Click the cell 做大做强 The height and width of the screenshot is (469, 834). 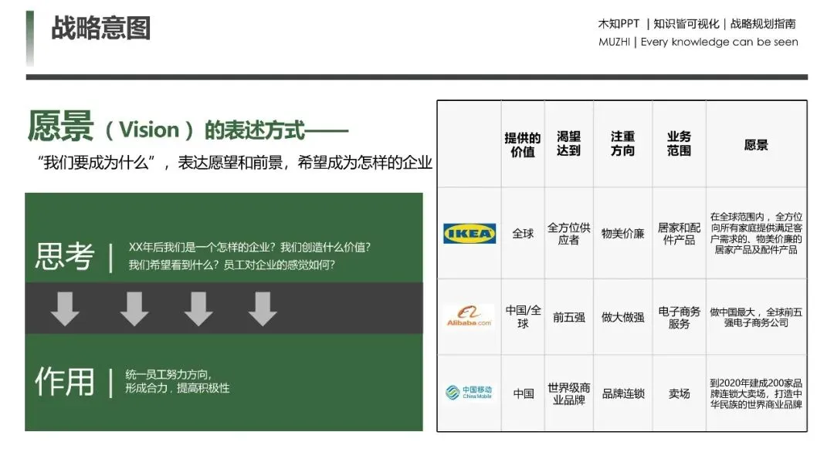(623, 318)
